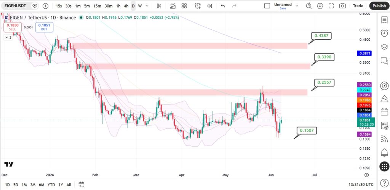Open the candlestick chart type selector
390x190 pixels.
click(x=159, y=6)
